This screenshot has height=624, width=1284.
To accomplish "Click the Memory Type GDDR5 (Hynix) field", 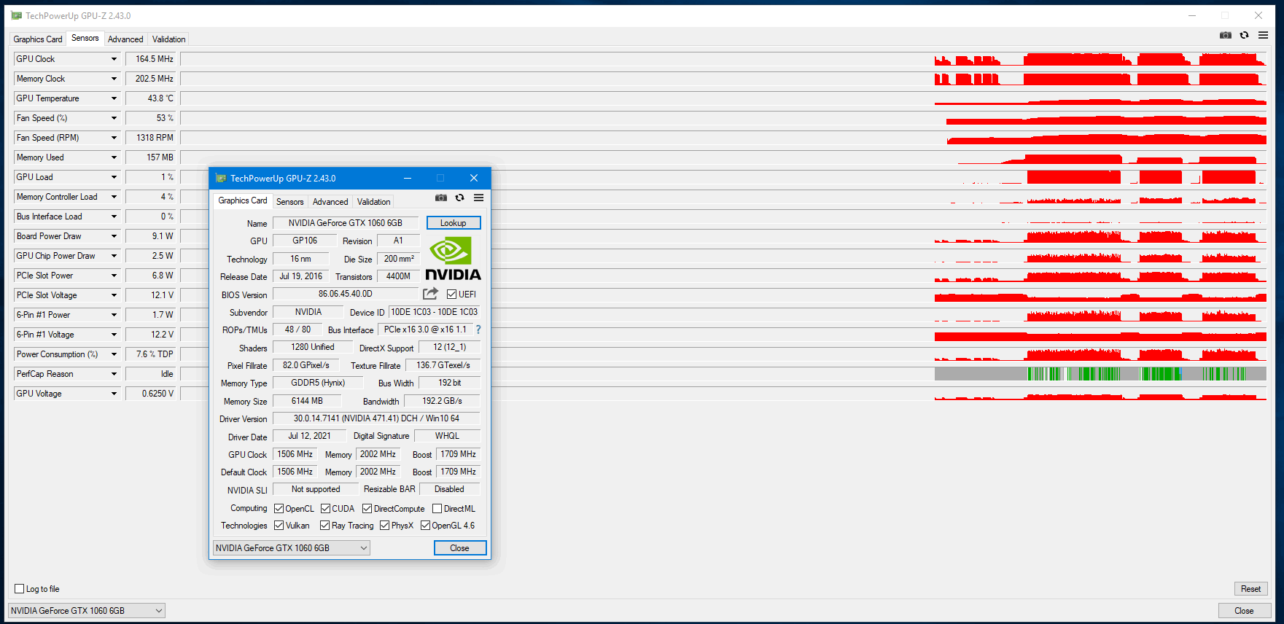I will [x=318, y=383].
